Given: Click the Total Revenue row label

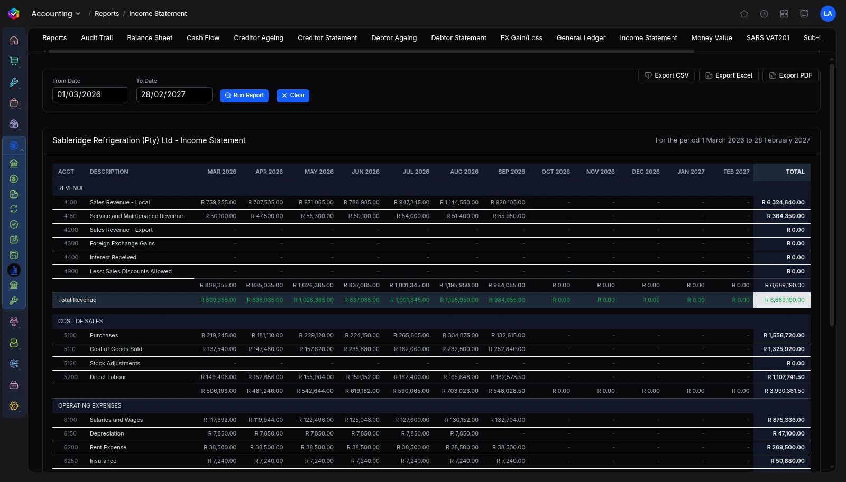Looking at the screenshot, I should click(x=77, y=300).
